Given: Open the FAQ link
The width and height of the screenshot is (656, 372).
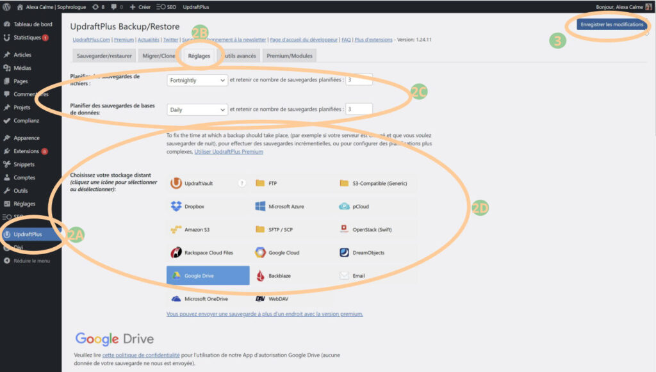Looking at the screenshot, I should tap(346, 40).
